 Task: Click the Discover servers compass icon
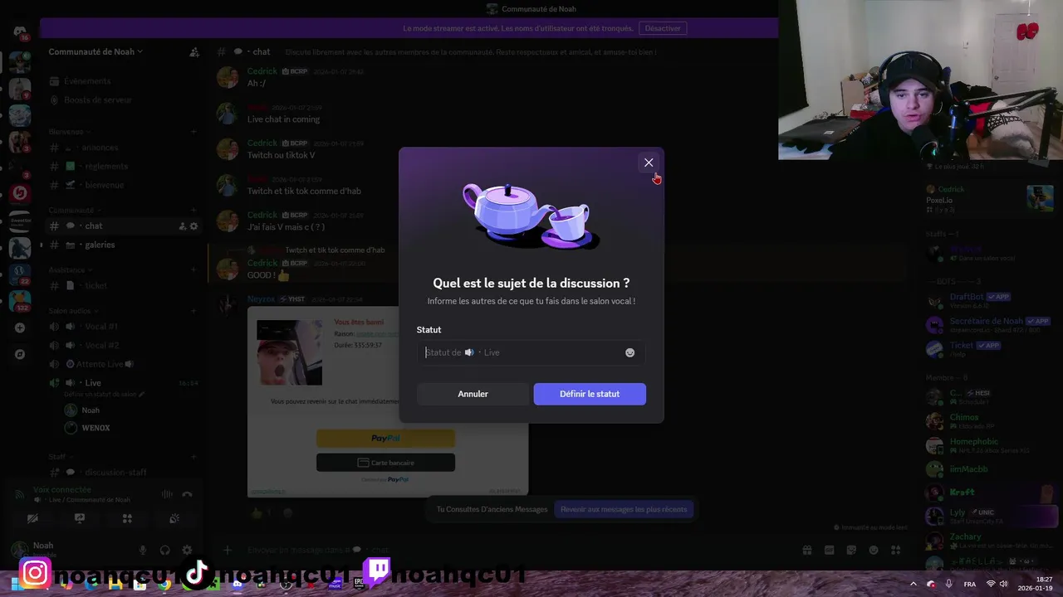pyautogui.click(x=20, y=354)
